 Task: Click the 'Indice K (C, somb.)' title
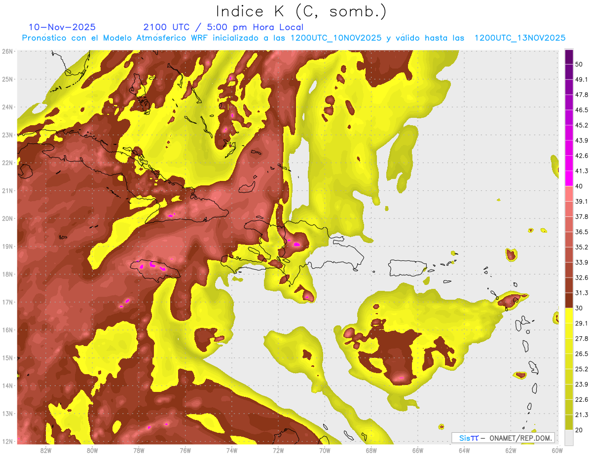coord(301,11)
